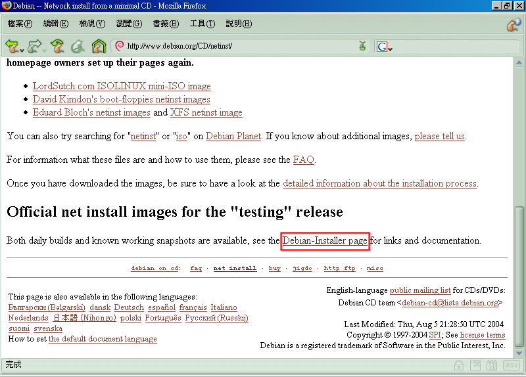Click the Go arrow beside address bar

[x=362, y=47]
